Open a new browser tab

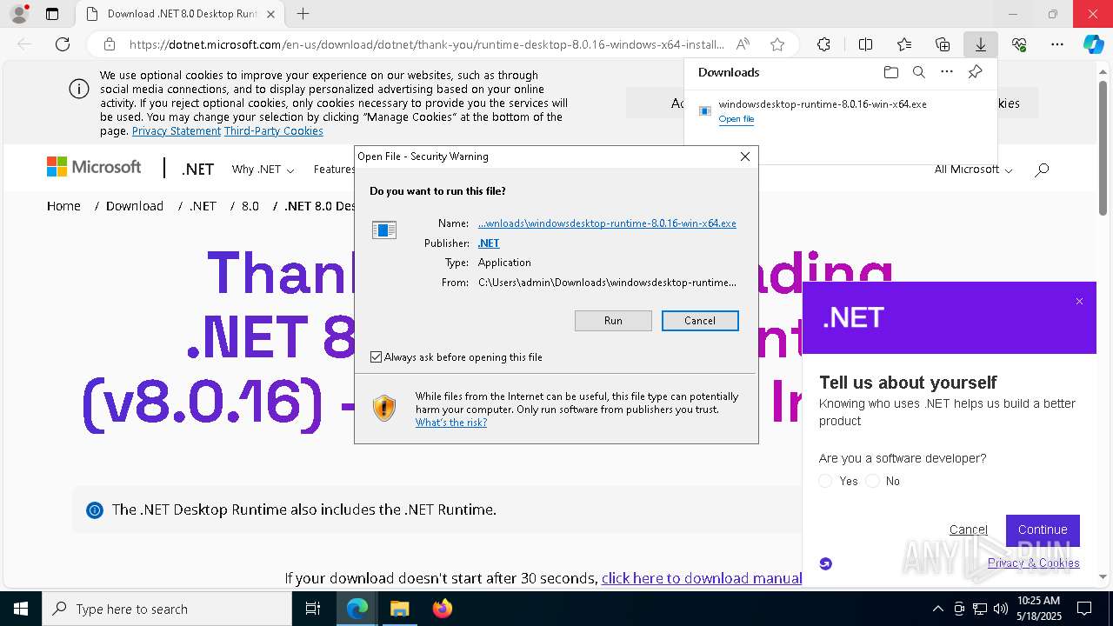(303, 14)
